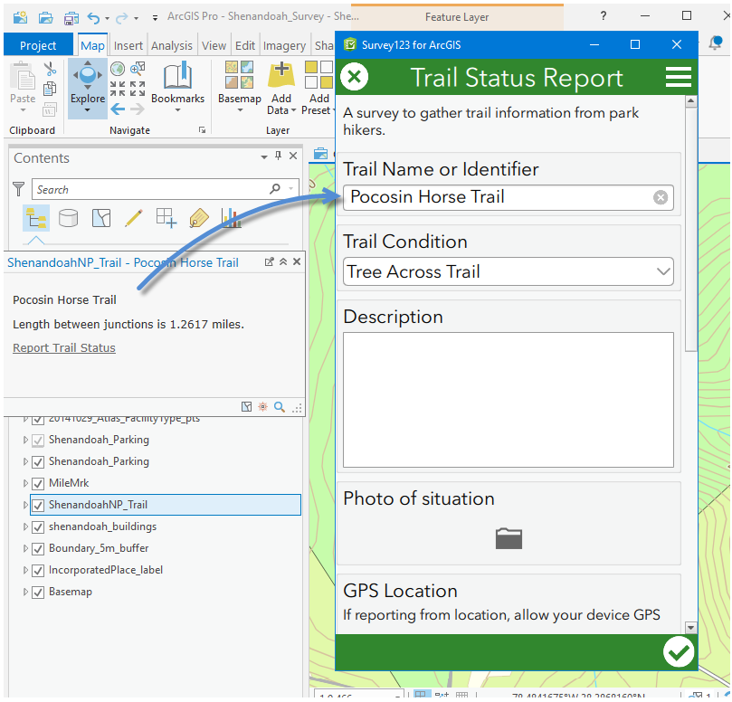This screenshot has width=732, height=702.
Task: Click the folder icon under Photo of situation
Action: (x=509, y=538)
